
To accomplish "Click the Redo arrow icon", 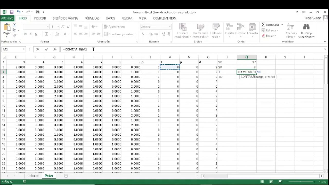I will tap(28, 12).
